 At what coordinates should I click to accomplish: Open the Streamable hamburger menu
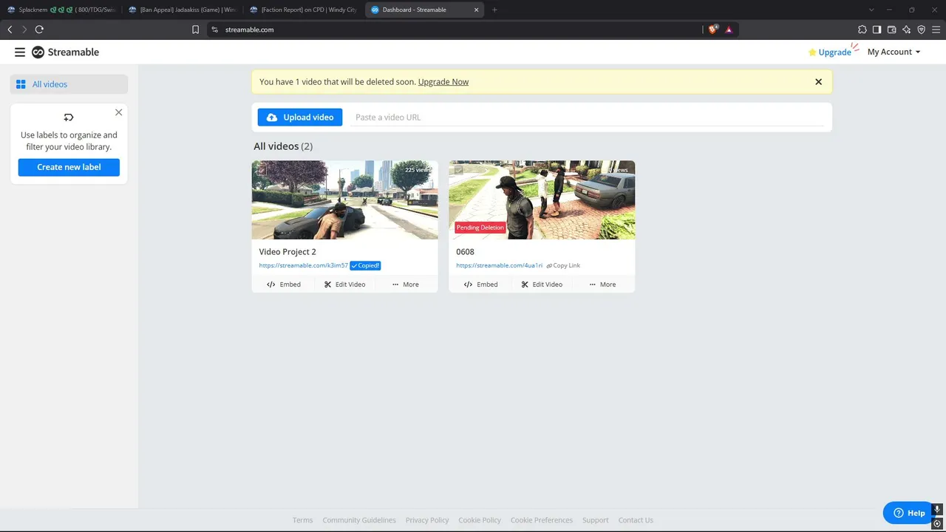pyautogui.click(x=20, y=52)
